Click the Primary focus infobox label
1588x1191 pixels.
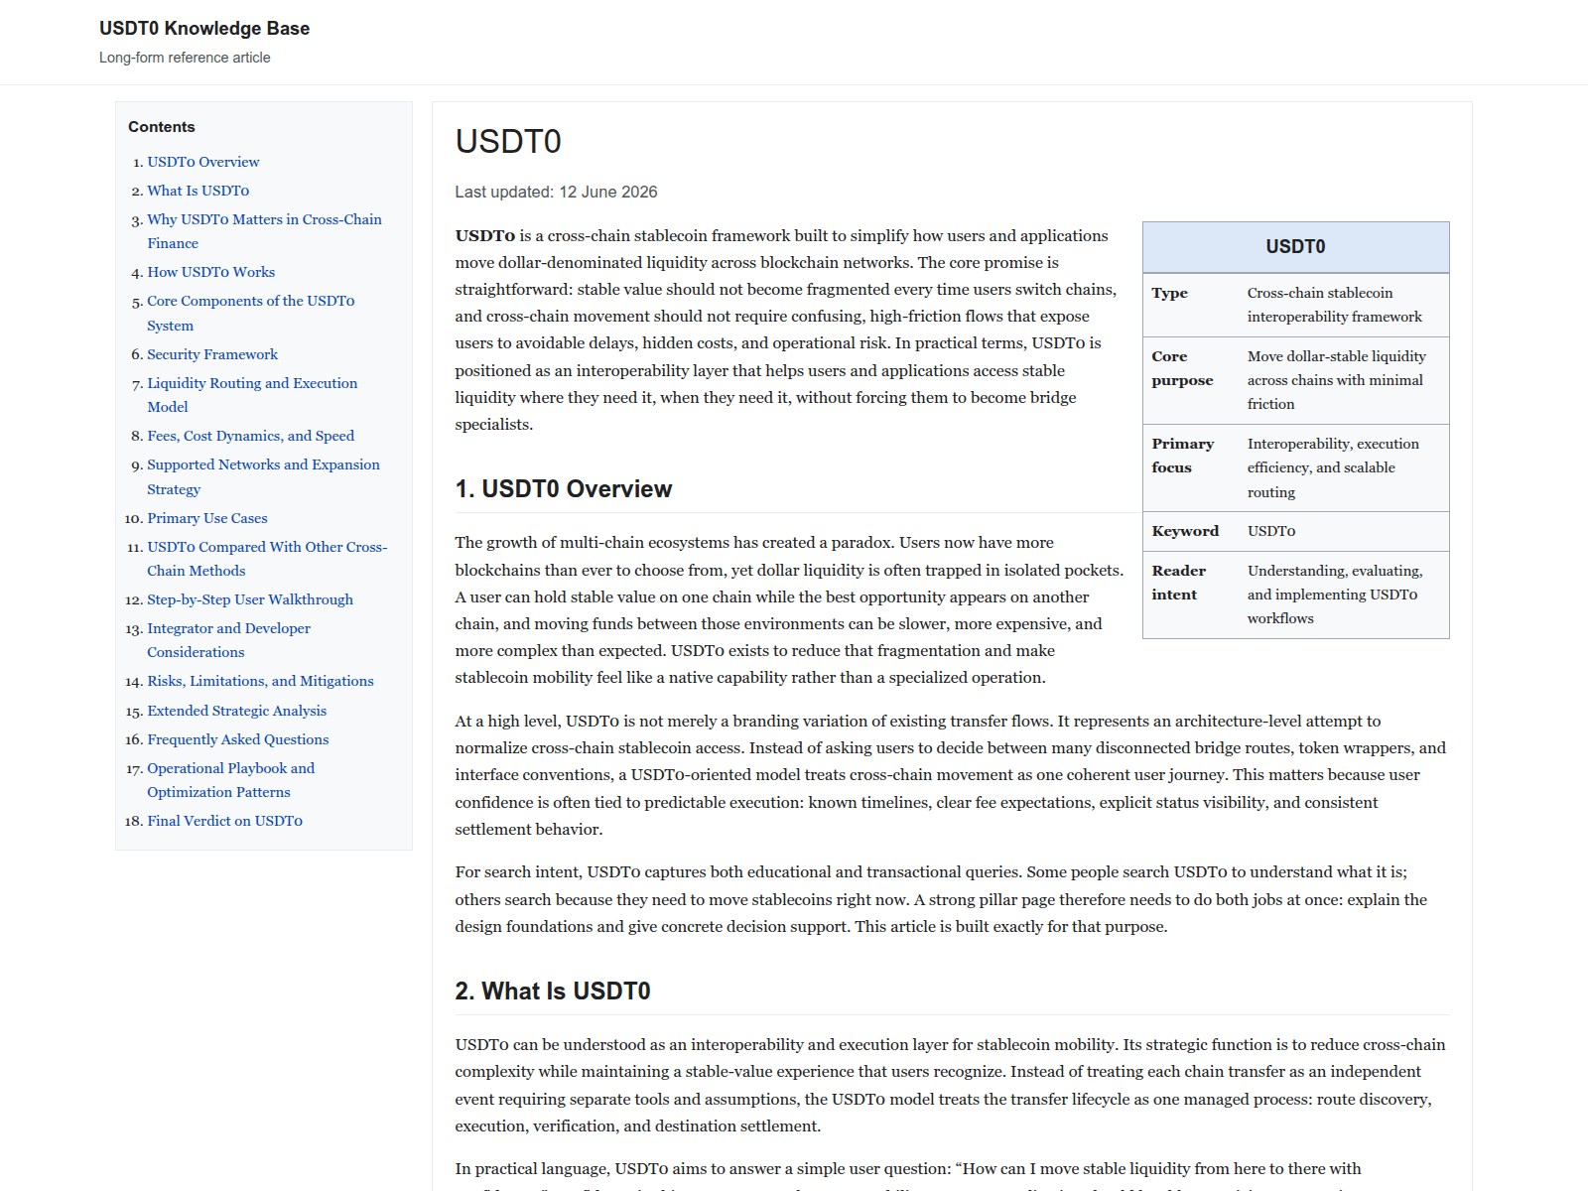click(1182, 456)
